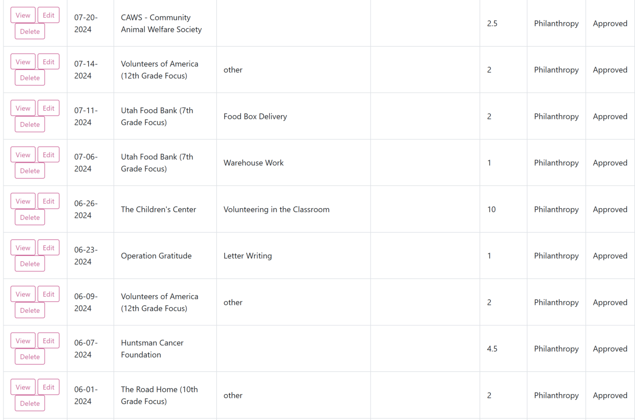
Task: Edit the 06-09-2024 Volunteers of America entry
Action: click(49, 295)
